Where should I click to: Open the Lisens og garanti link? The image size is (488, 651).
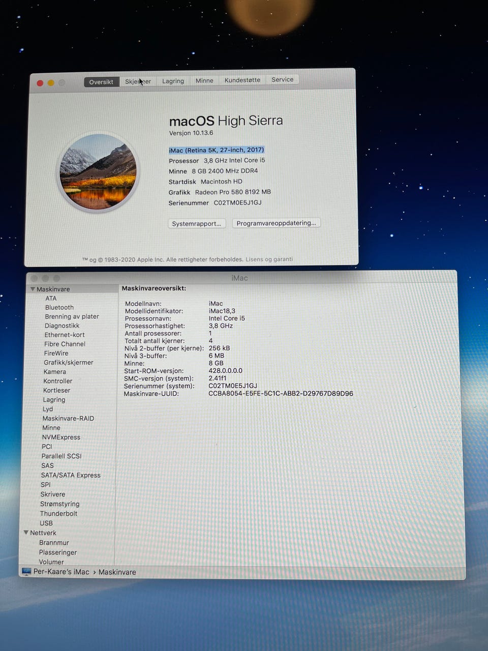click(269, 259)
